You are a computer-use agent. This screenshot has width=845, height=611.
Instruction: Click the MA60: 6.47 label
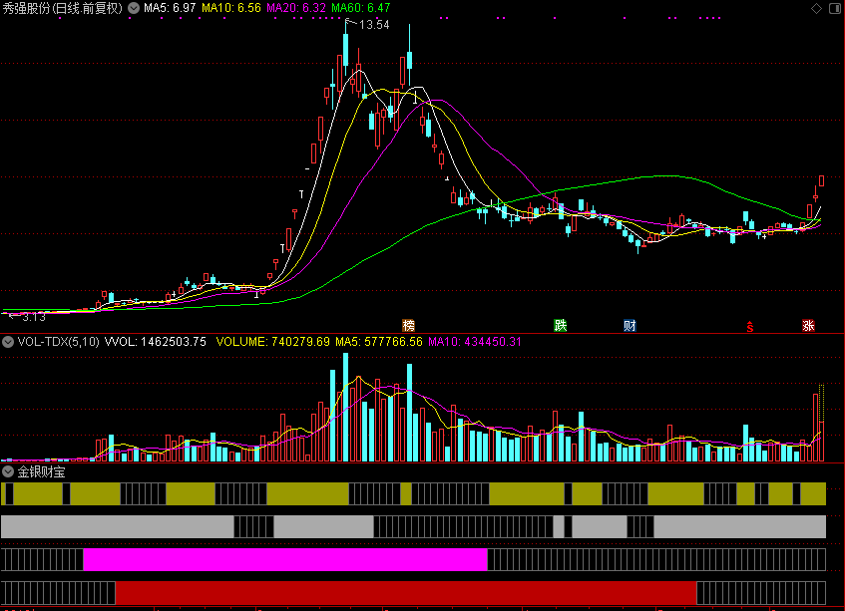click(x=361, y=8)
